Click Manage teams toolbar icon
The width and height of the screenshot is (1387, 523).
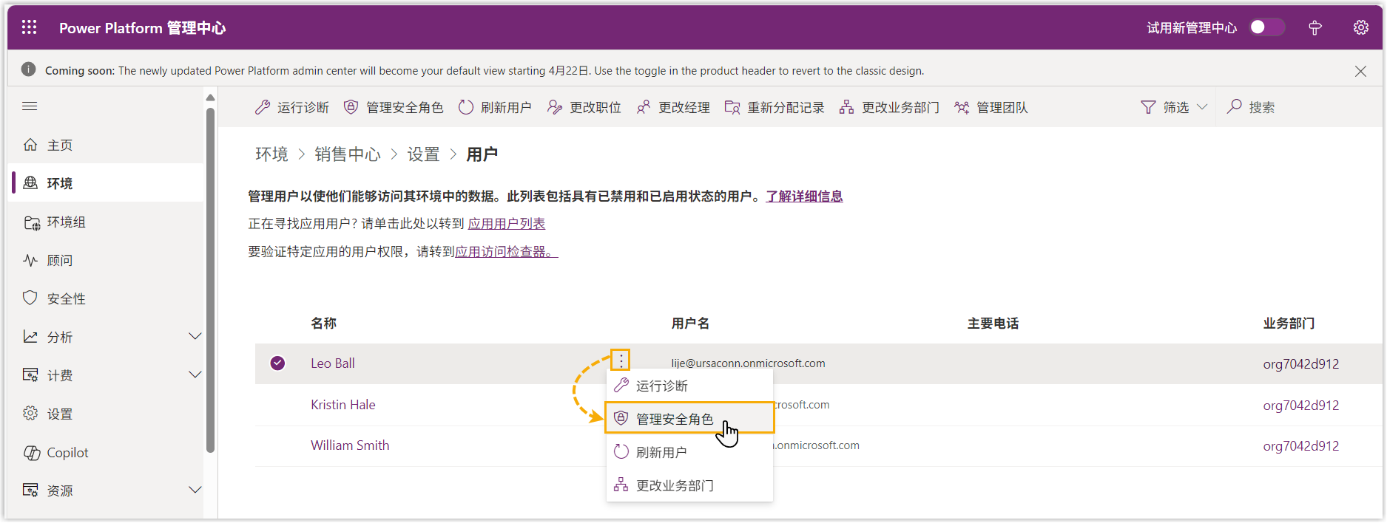[962, 107]
